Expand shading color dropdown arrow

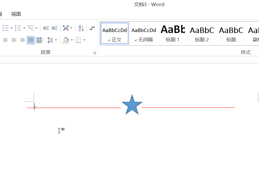tap(72, 40)
